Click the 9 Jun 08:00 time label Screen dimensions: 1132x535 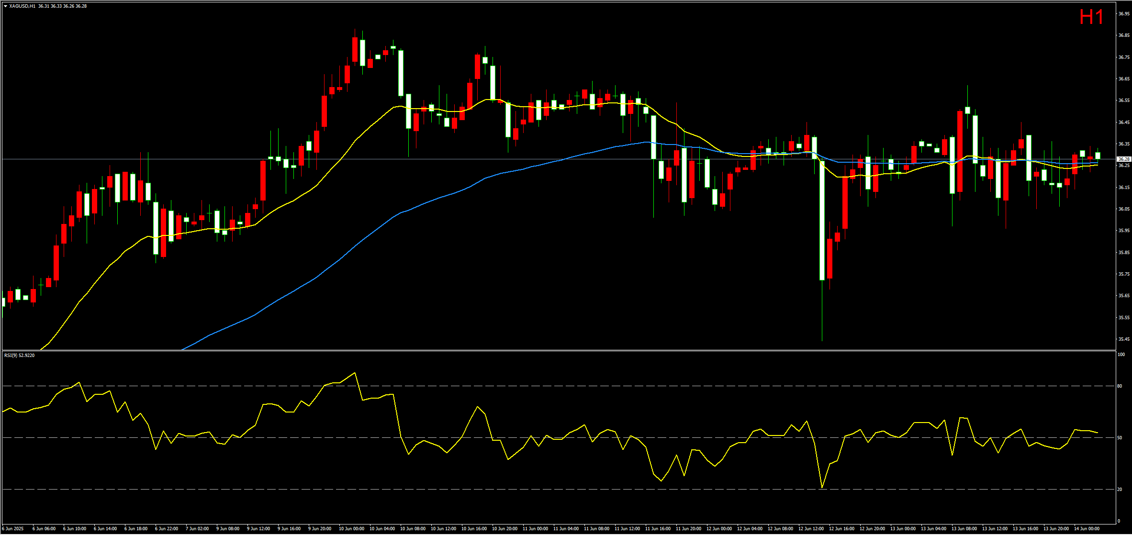(228, 529)
